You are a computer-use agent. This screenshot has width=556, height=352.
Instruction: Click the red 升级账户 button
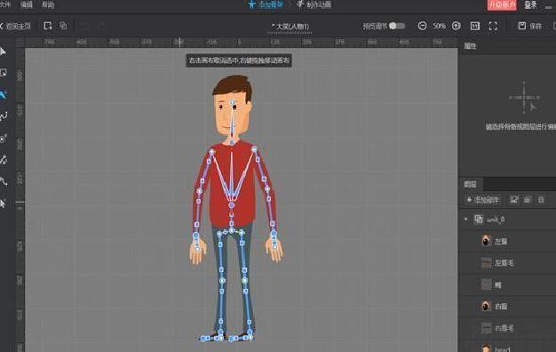click(502, 5)
